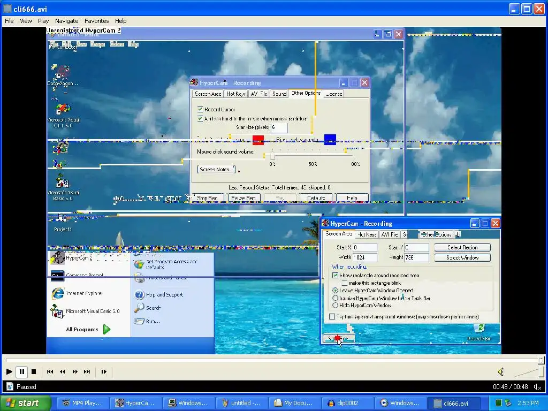This screenshot has width=548, height=411.
Task: Click the fast-forward (increase speed) button
Action: tap(75, 371)
